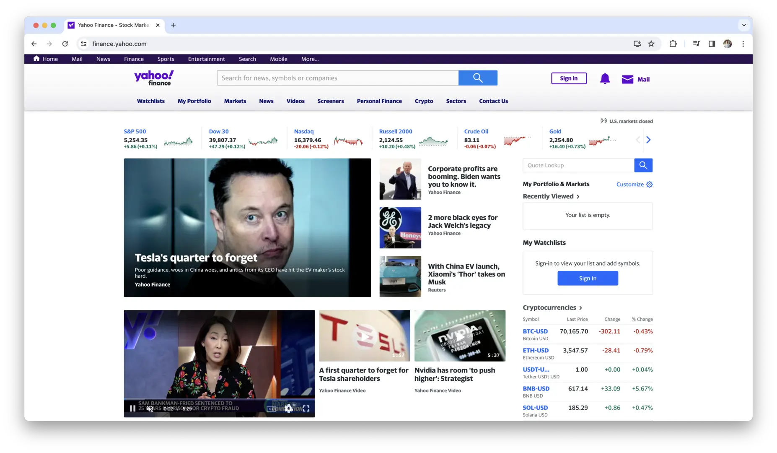Play the Nvidia video thumbnail
This screenshot has height=453, width=777.
(460, 336)
